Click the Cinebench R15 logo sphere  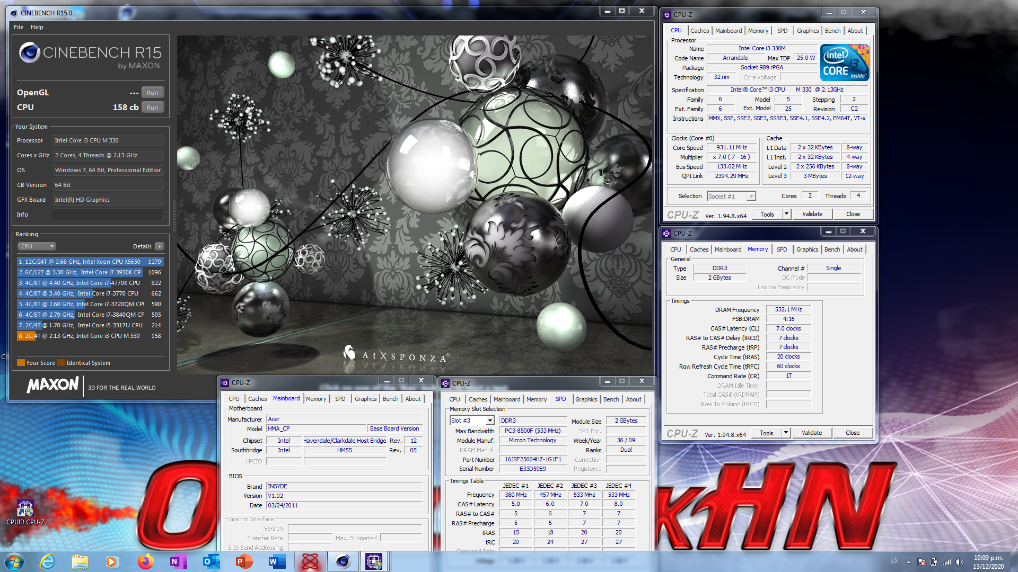(x=29, y=52)
